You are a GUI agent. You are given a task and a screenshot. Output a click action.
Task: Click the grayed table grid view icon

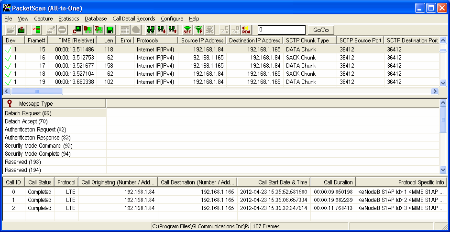[124, 30]
